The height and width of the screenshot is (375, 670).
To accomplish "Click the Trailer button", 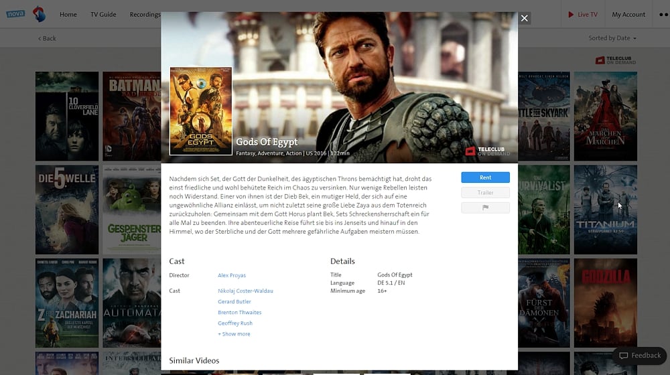I will click(x=485, y=193).
